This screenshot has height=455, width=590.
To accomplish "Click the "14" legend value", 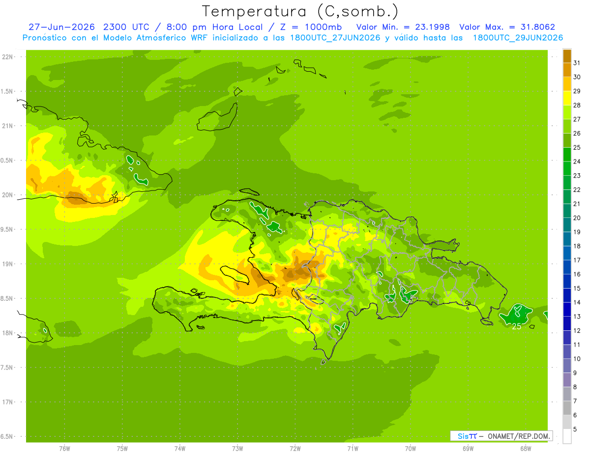I will (577, 302).
